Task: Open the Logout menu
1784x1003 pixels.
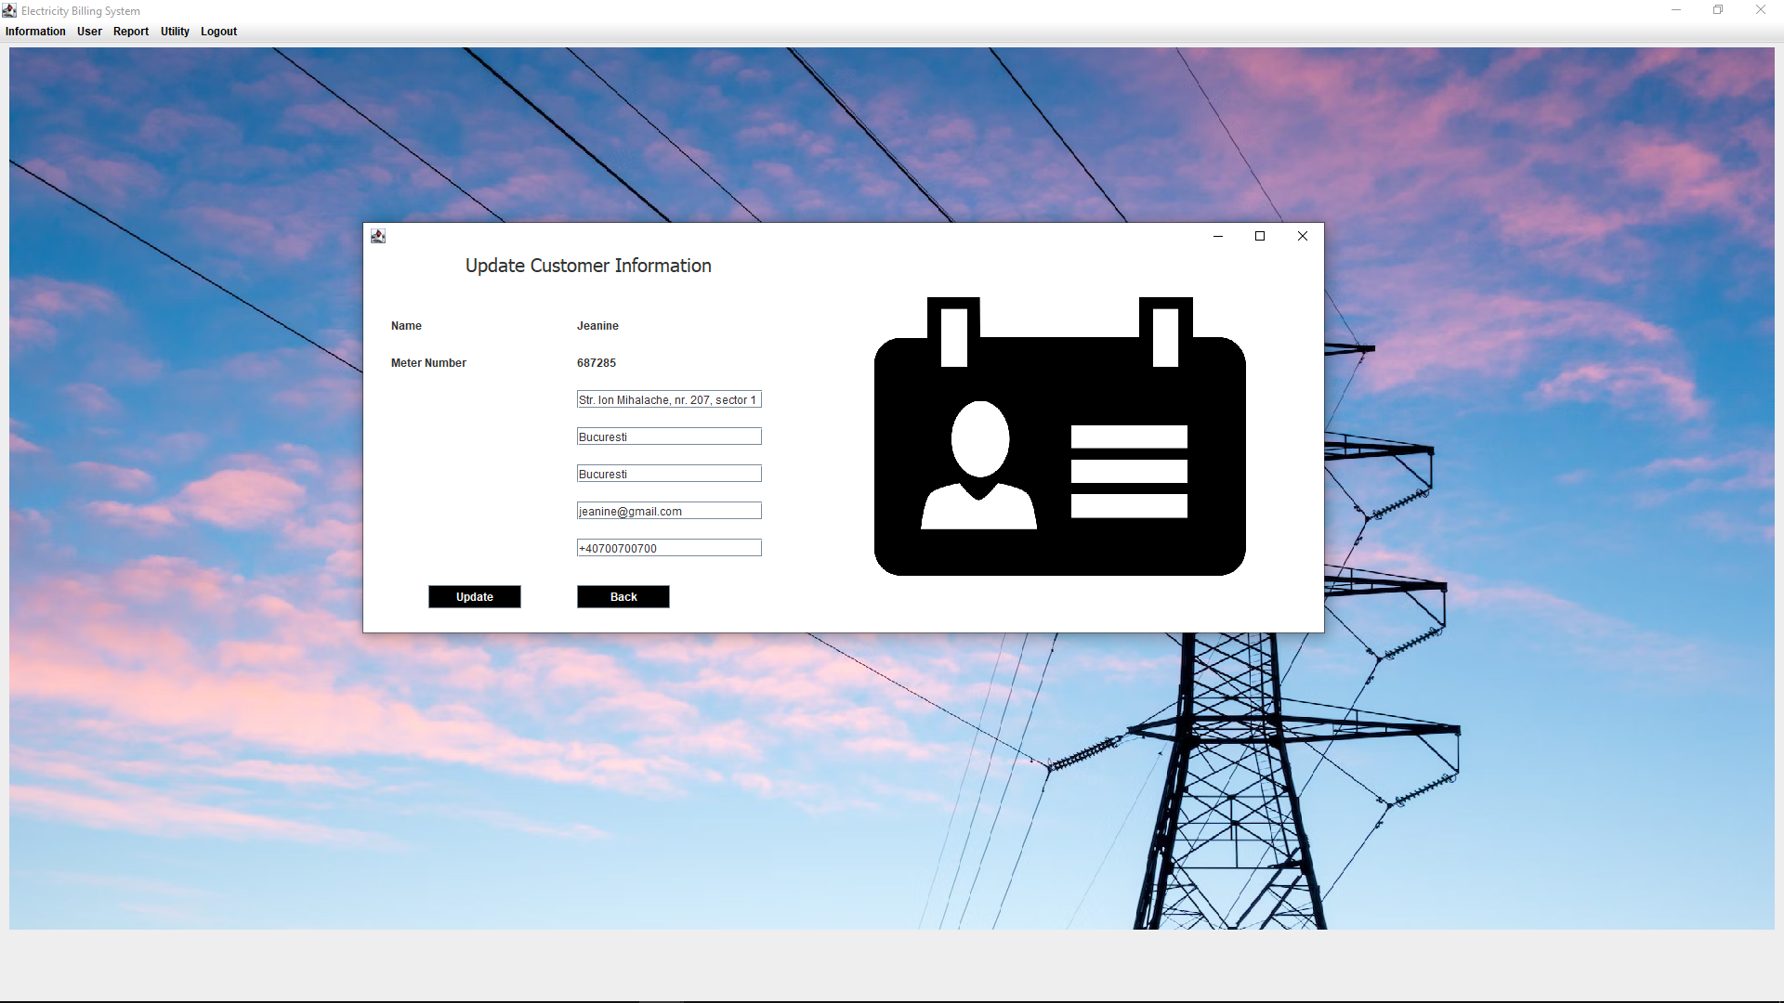Action: (x=218, y=32)
